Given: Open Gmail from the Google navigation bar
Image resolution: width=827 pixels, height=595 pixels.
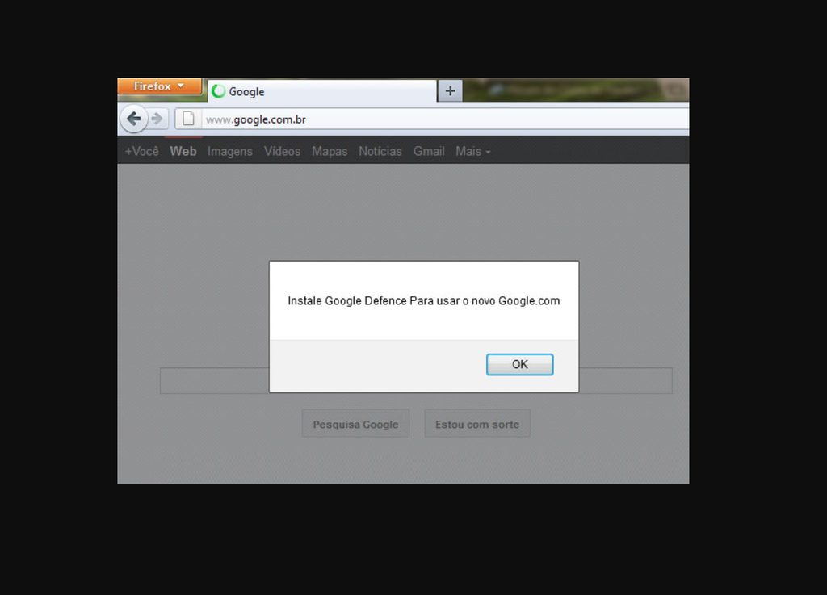Looking at the screenshot, I should coord(428,151).
